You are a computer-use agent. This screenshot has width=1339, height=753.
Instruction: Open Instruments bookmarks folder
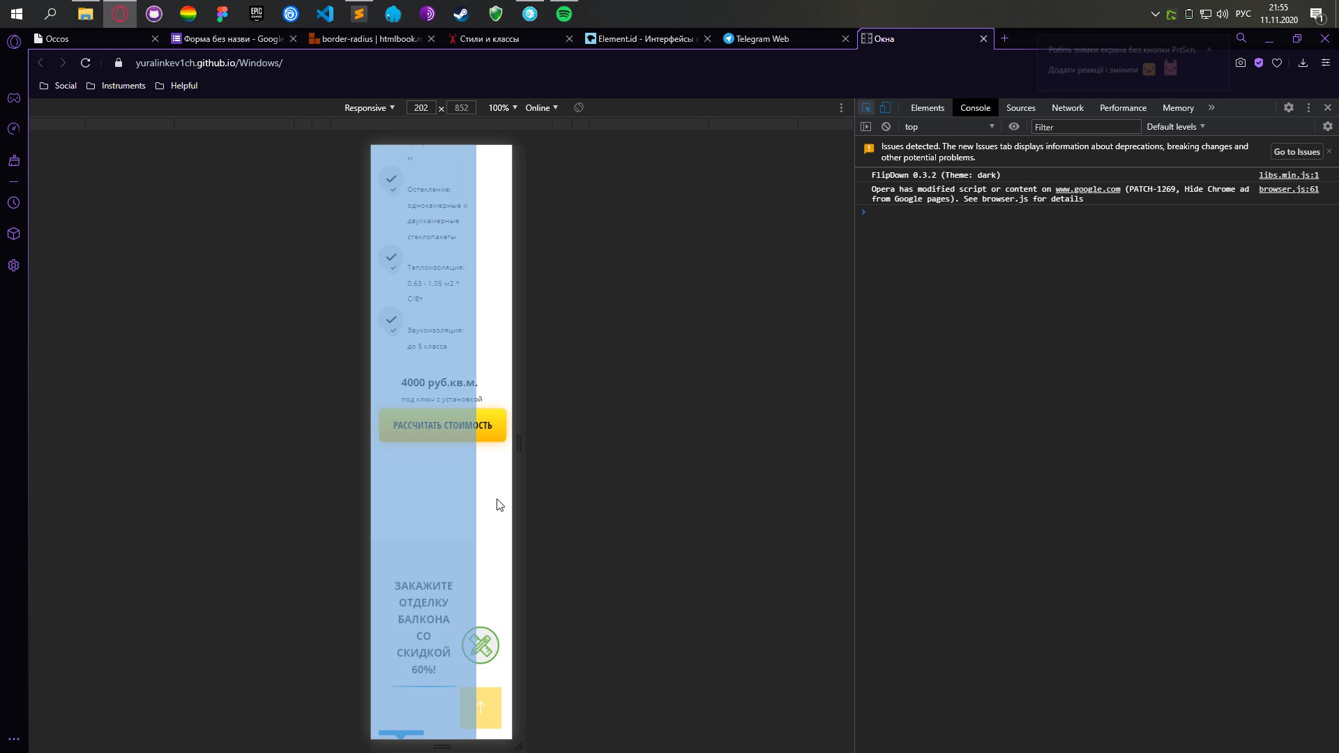[x=116, y=86]
